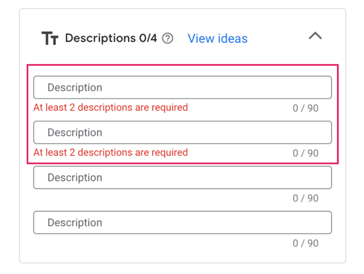364x274 pixels.
Task: Open the View ideas link
Action: (218, 38)
